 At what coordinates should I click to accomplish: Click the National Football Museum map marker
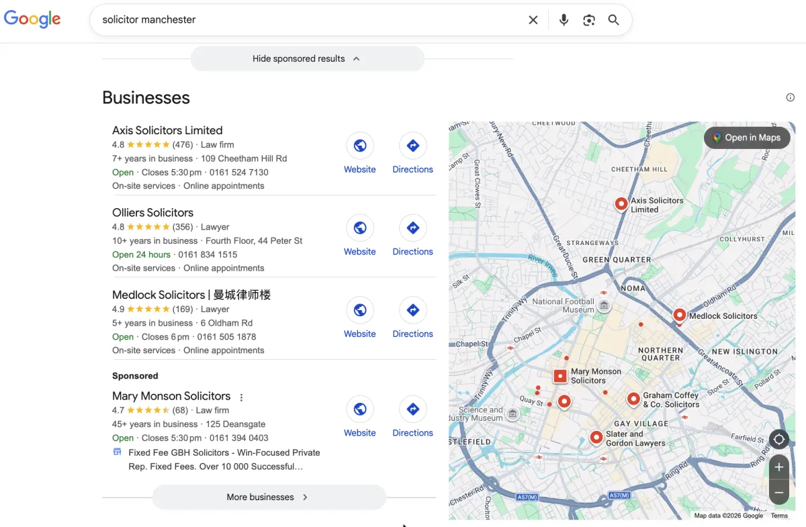pyautogui.click(x=604, y=306)
